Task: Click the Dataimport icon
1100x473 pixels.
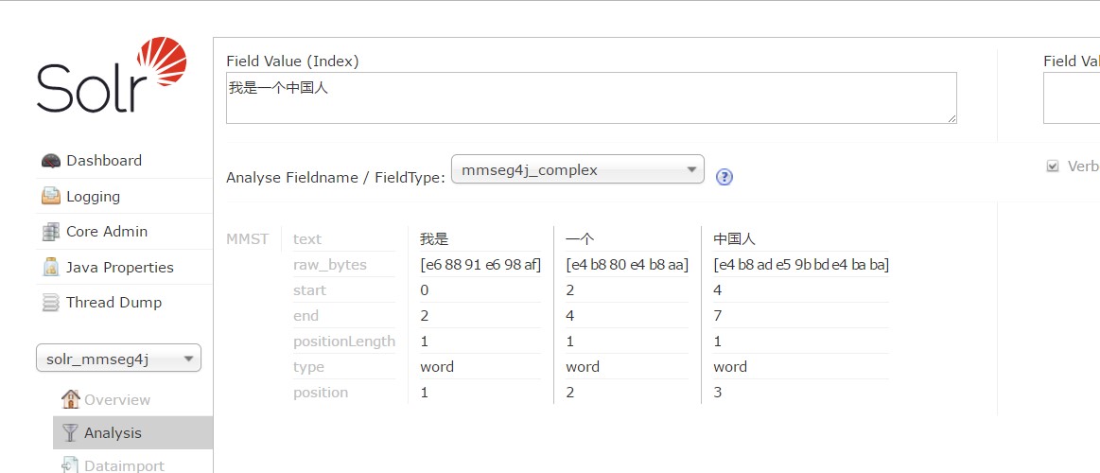Action: click(69, 465)
